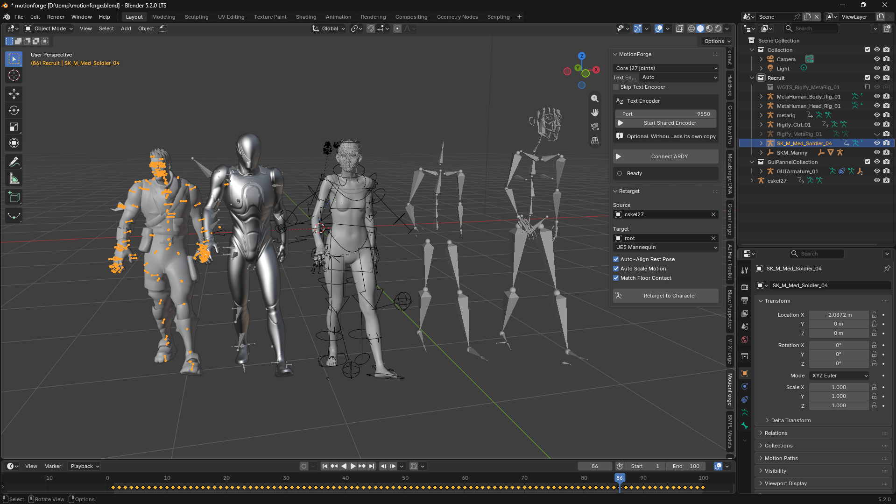The height and width of the screenshot is (504, 896).
Task: Open the World properties tab icon
Action: pyautogui.click(x=745, y=340)
